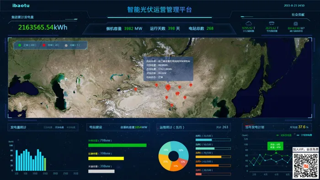320x180 pixels.
Task: Click the CO2 reduction cloud icon
Action: click(x=248, y=23)
